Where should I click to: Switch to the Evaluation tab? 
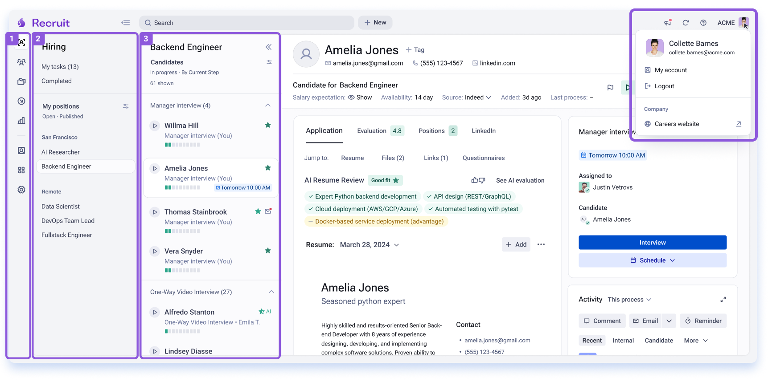(x=380, y=131)
